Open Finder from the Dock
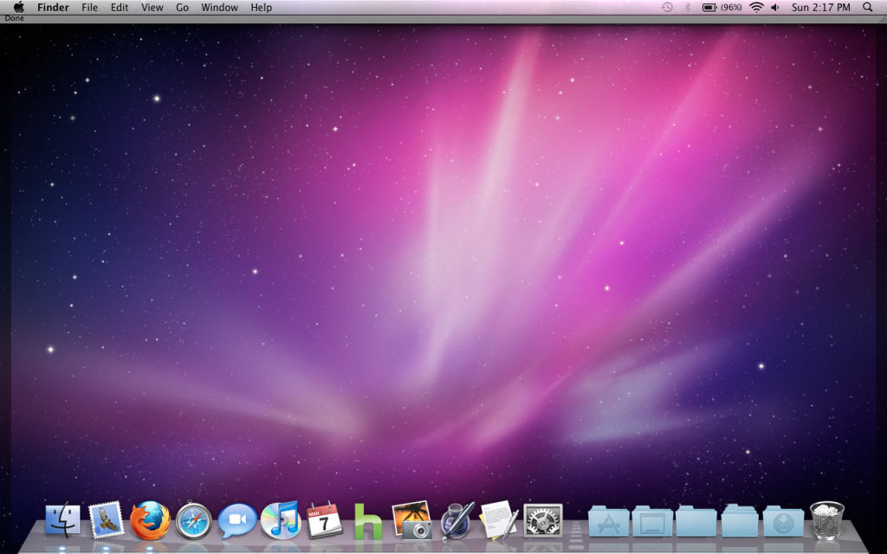This screenshot has height=554, width=887. coord(62,520)
